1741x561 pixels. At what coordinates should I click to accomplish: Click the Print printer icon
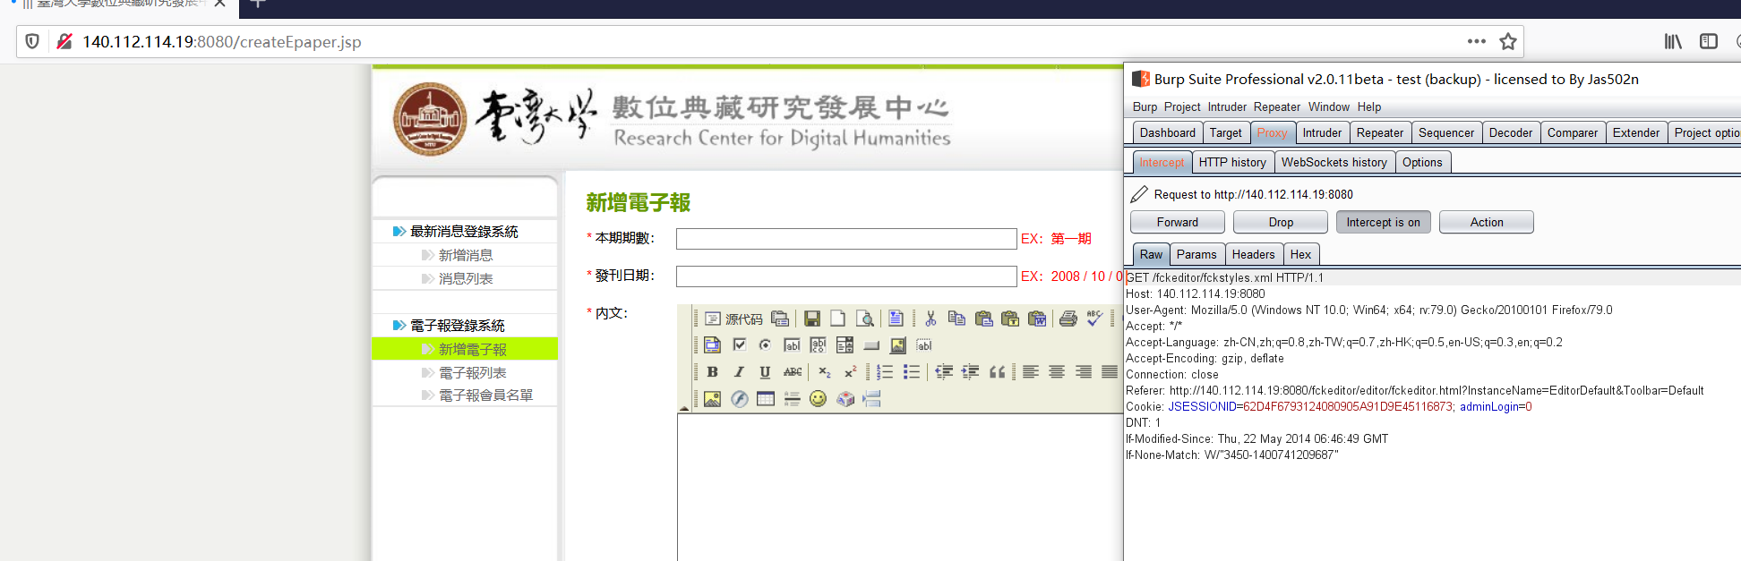(1068, 319)
